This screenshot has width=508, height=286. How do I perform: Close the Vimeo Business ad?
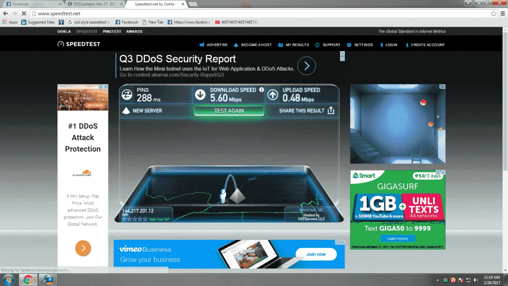pos(342,242)
